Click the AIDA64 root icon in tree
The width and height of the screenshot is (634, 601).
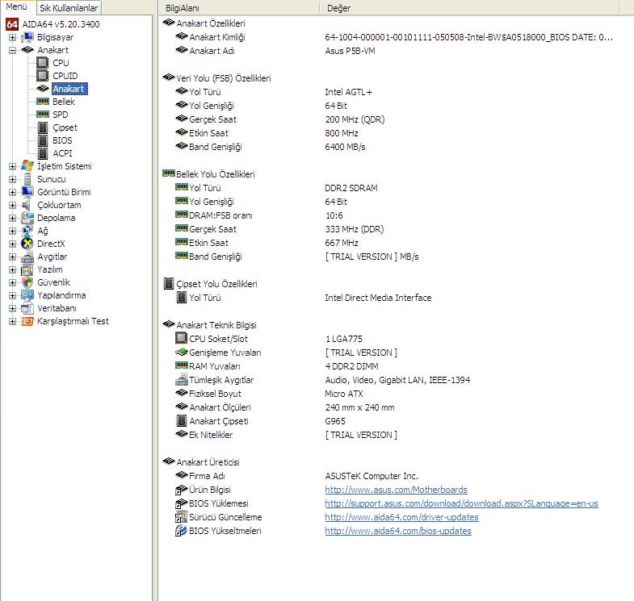12,24
